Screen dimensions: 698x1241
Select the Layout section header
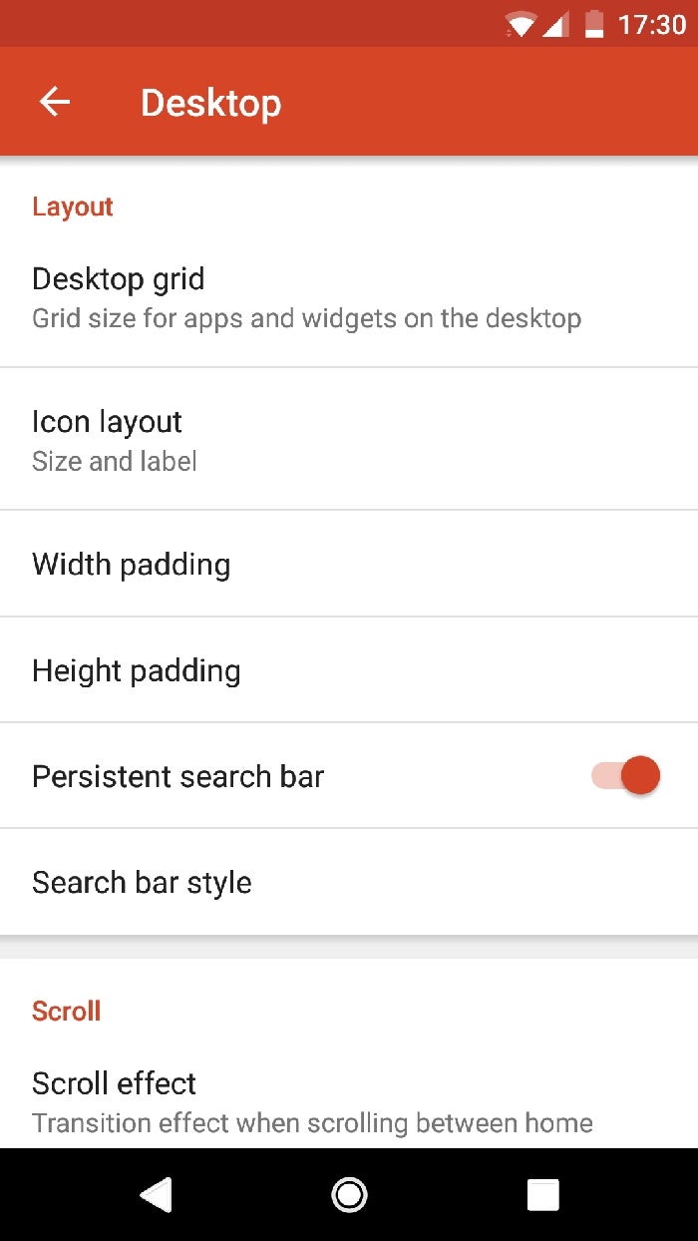click(x=72, y=207)
